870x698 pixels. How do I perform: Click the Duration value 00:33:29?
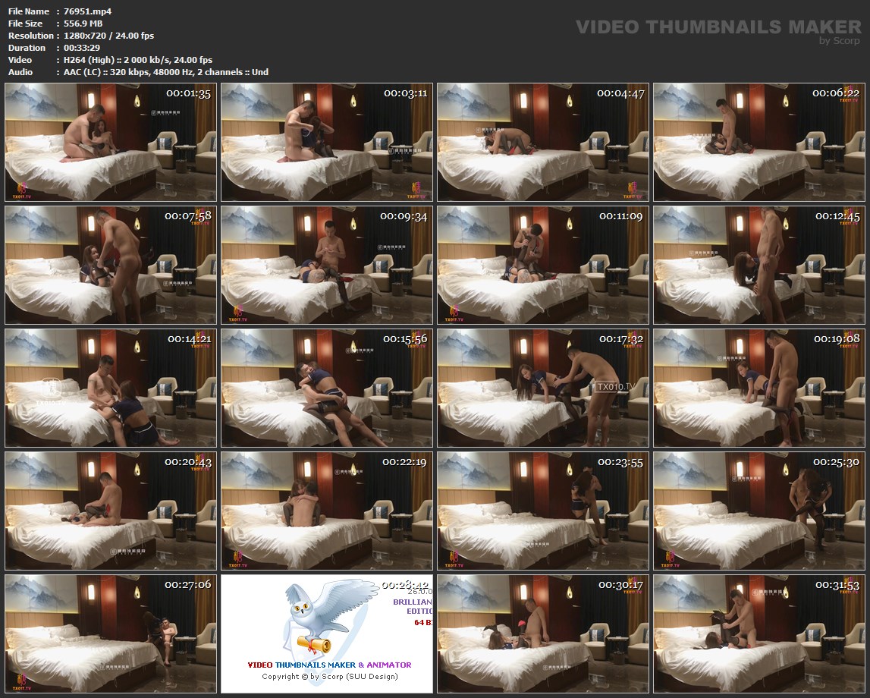pos(82,48)
